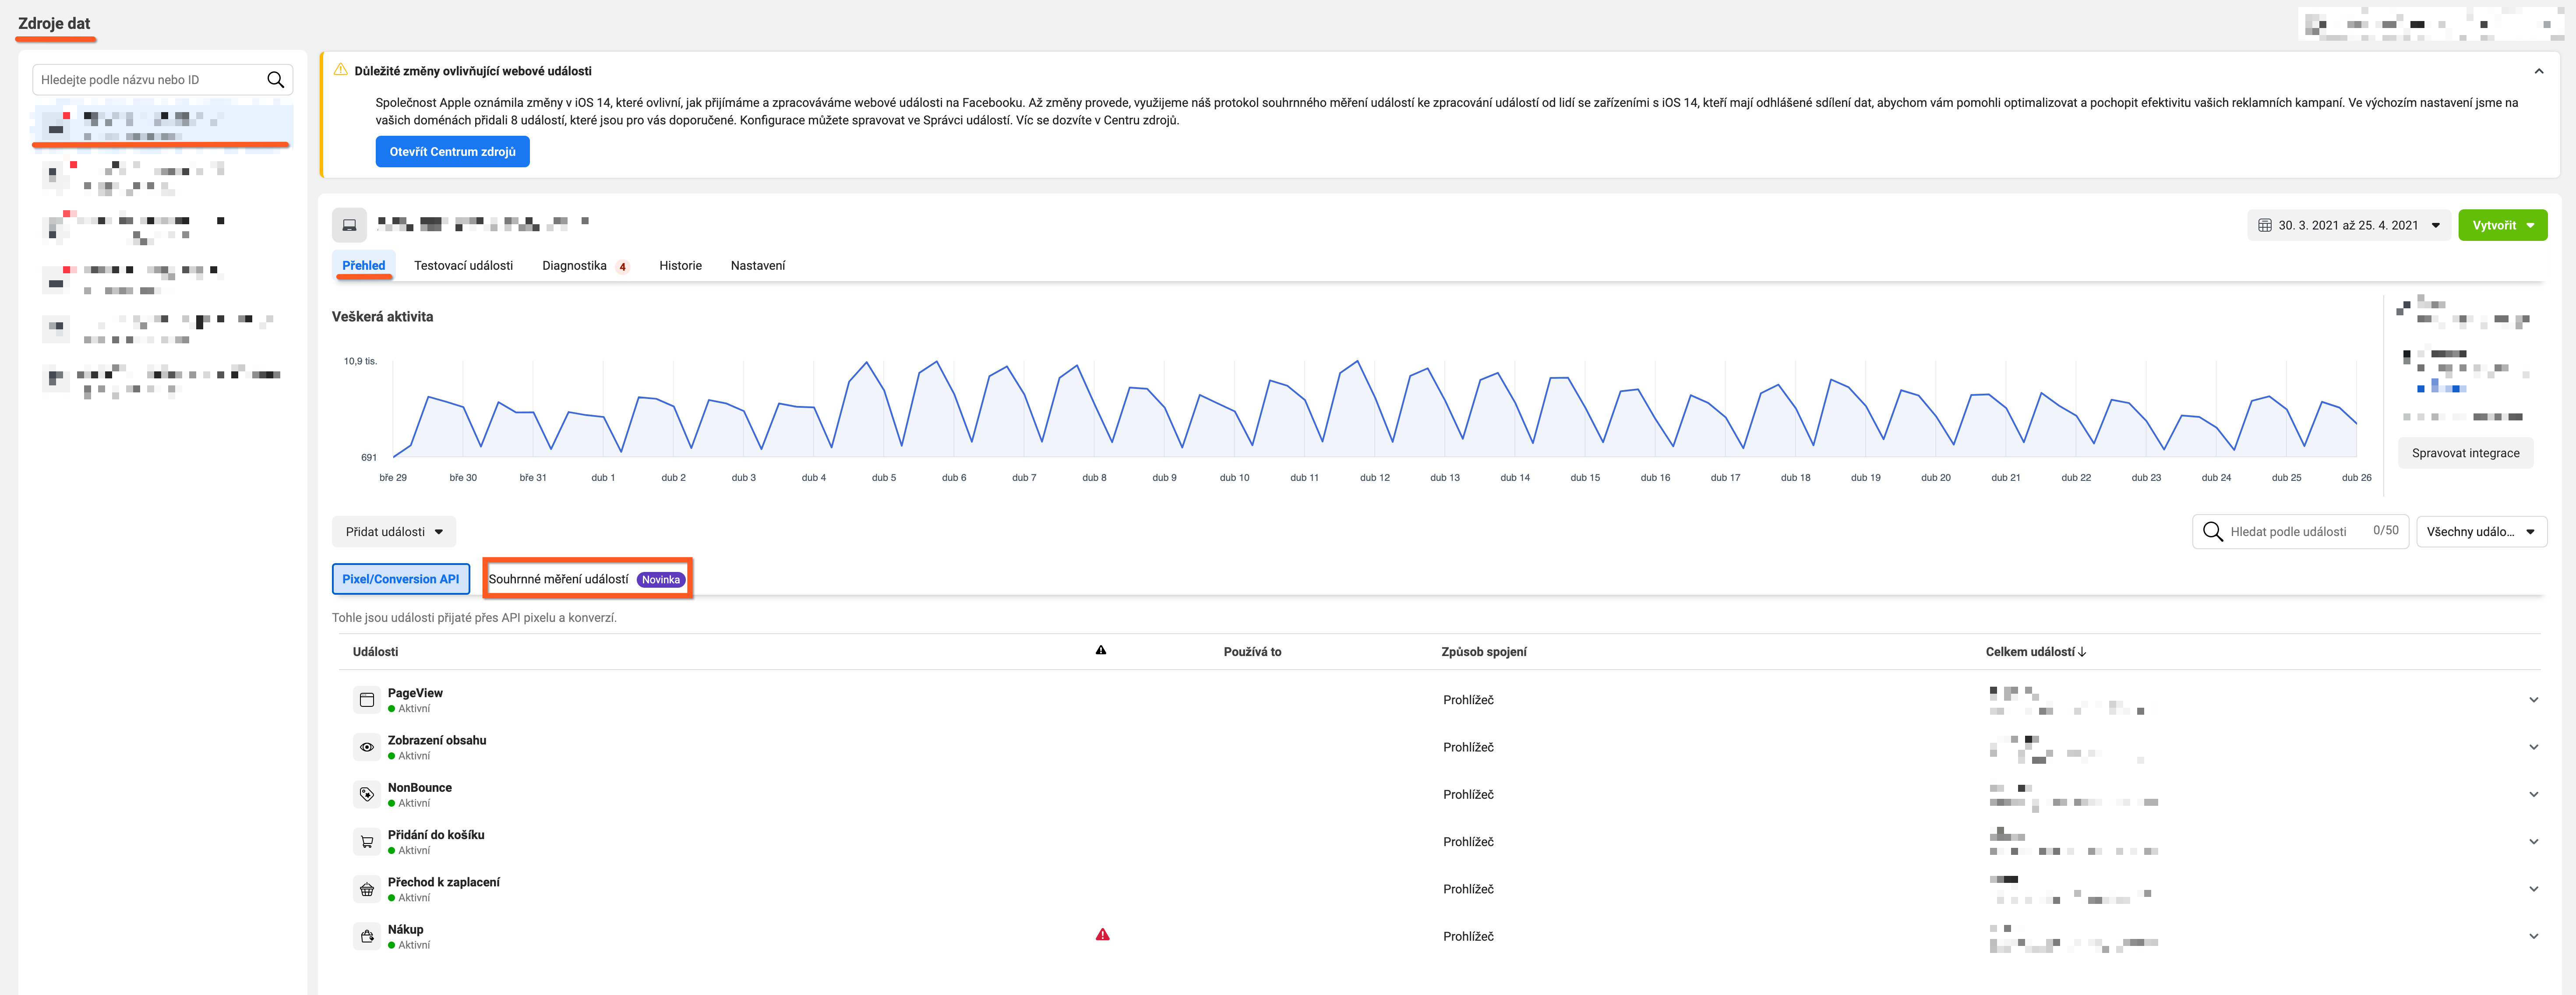Click the Zdroje dat heading
Screen dimensions: 2576x995
[54, 23]
